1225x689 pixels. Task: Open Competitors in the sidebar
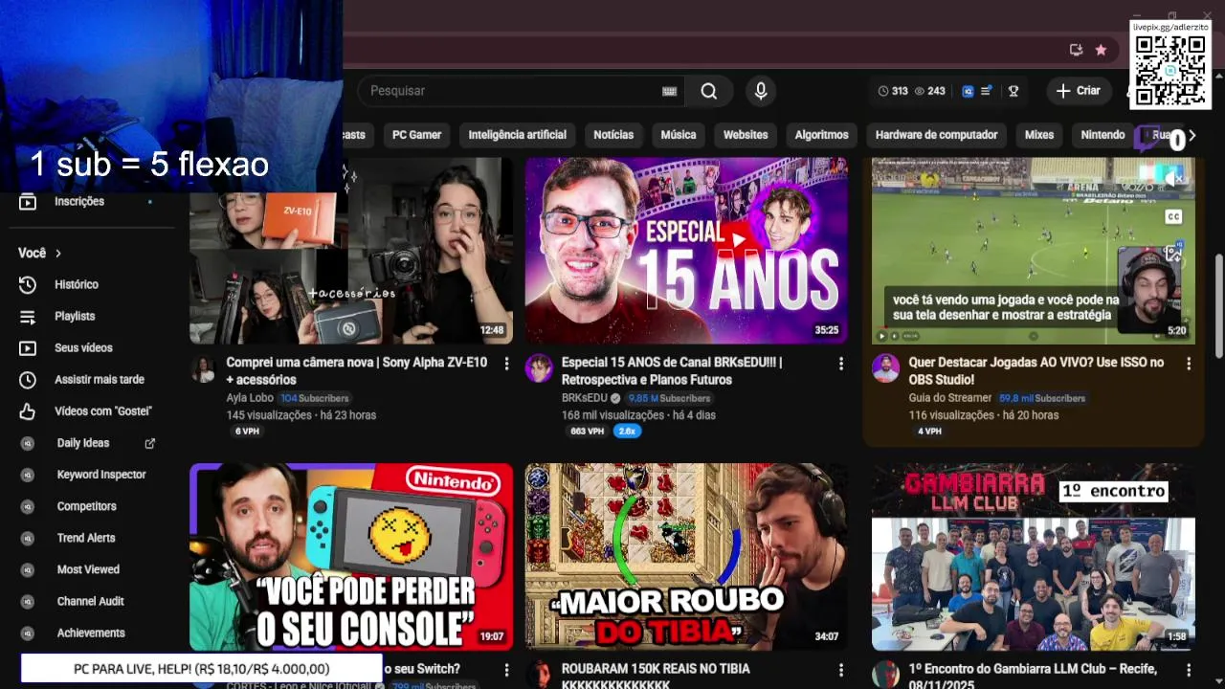click(x=86, y=506)
